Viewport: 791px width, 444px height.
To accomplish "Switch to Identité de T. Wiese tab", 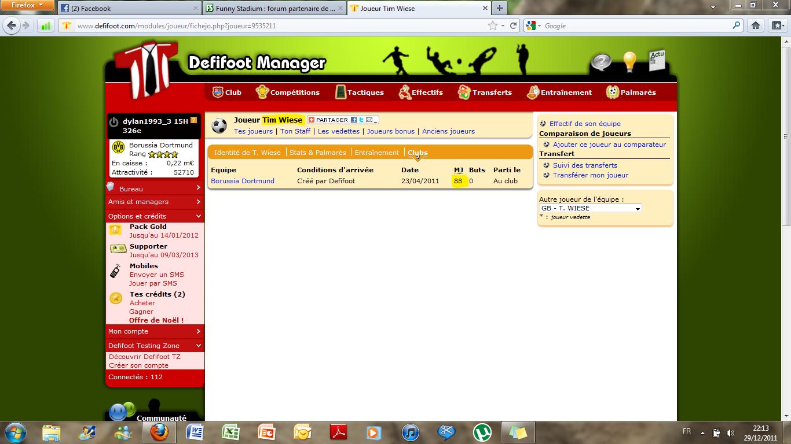I will (247, 153).
